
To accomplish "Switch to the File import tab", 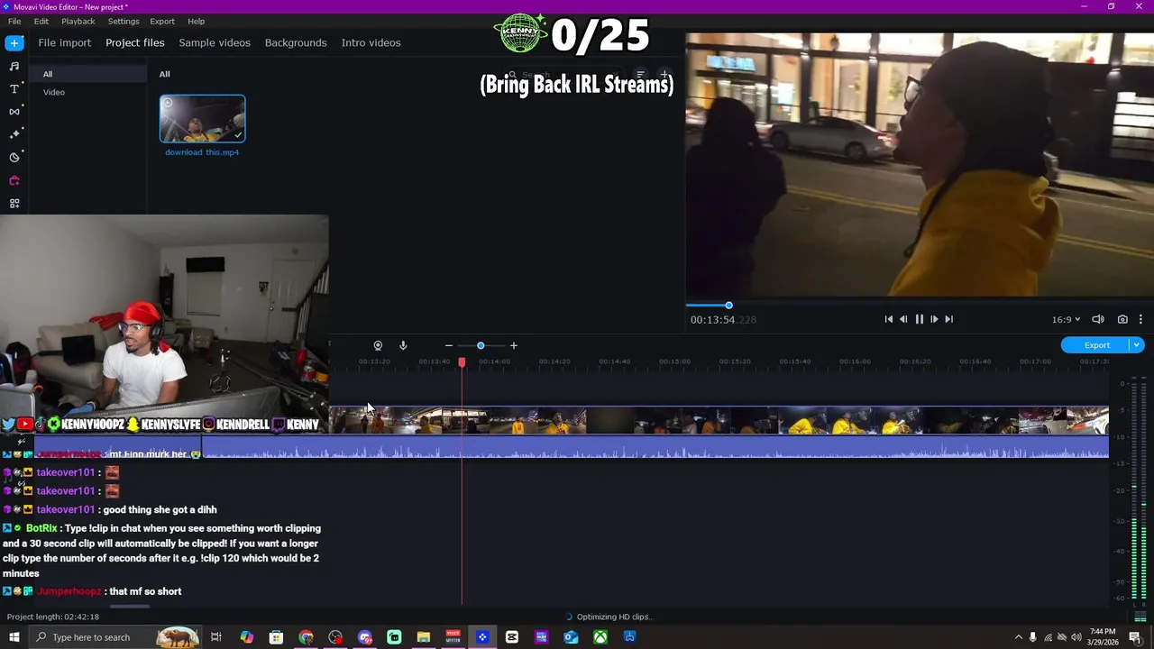I will (x=64, y=42).
